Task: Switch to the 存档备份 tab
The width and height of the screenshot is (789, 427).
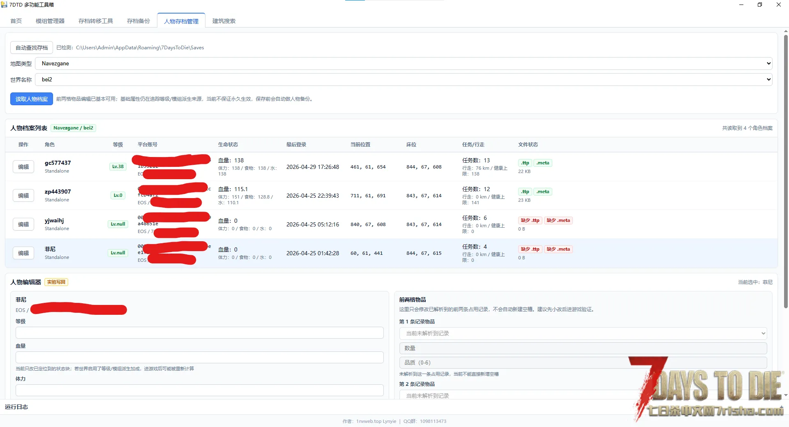Action: click(x=138, y=21)
